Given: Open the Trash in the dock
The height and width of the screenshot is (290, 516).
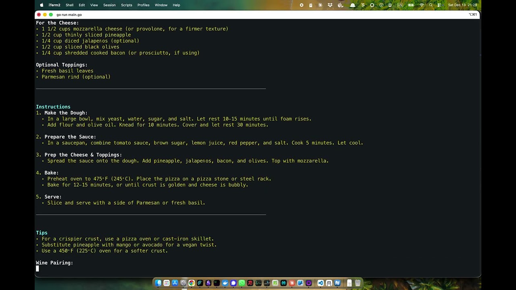Looking at the screenshot, I should coord(358,283).
